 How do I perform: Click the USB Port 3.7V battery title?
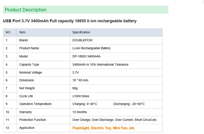coord(70,21)
